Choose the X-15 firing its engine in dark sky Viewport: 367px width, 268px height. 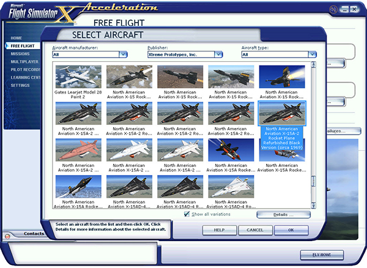pyautogui.click(x=282, y=76)
